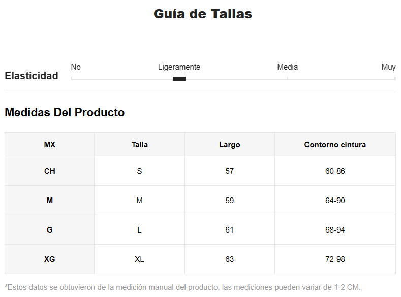This screenshot has width=401, height=297.
Task: Select the 'No' elasticity label
Action: (x=76, y=67)
